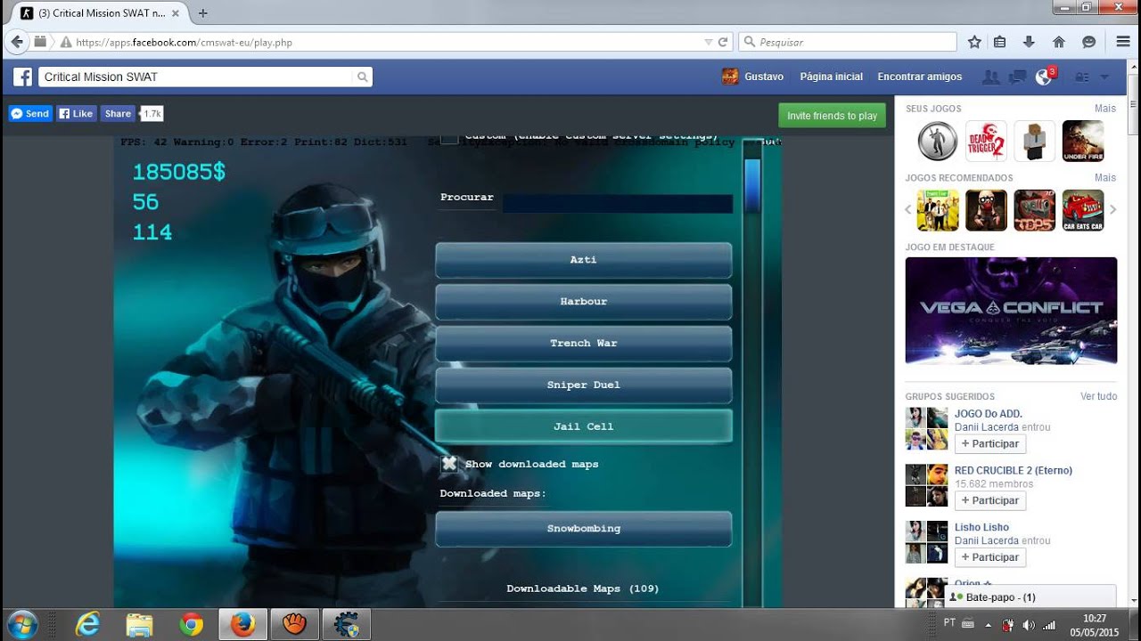The height and width of the screenshot is (641, 1141).
Task: Open the TDP5 recommended game icon
Action: tap(1035, 210)
